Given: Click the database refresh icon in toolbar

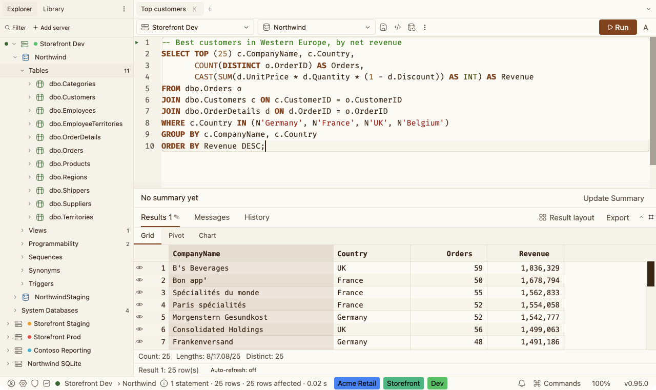Looking at the screenshot, I should pyautogui.click(x=412, y=27).
